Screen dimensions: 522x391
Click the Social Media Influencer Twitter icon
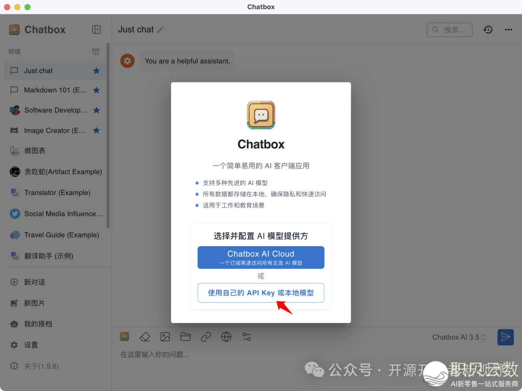click(x=14, y=214)
